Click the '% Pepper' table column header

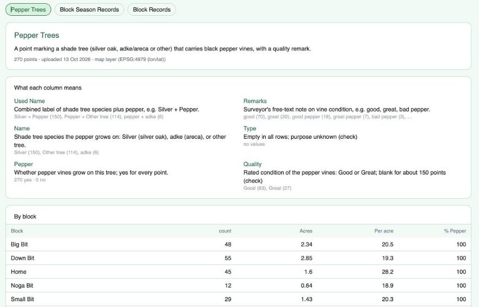pos(455,231)
